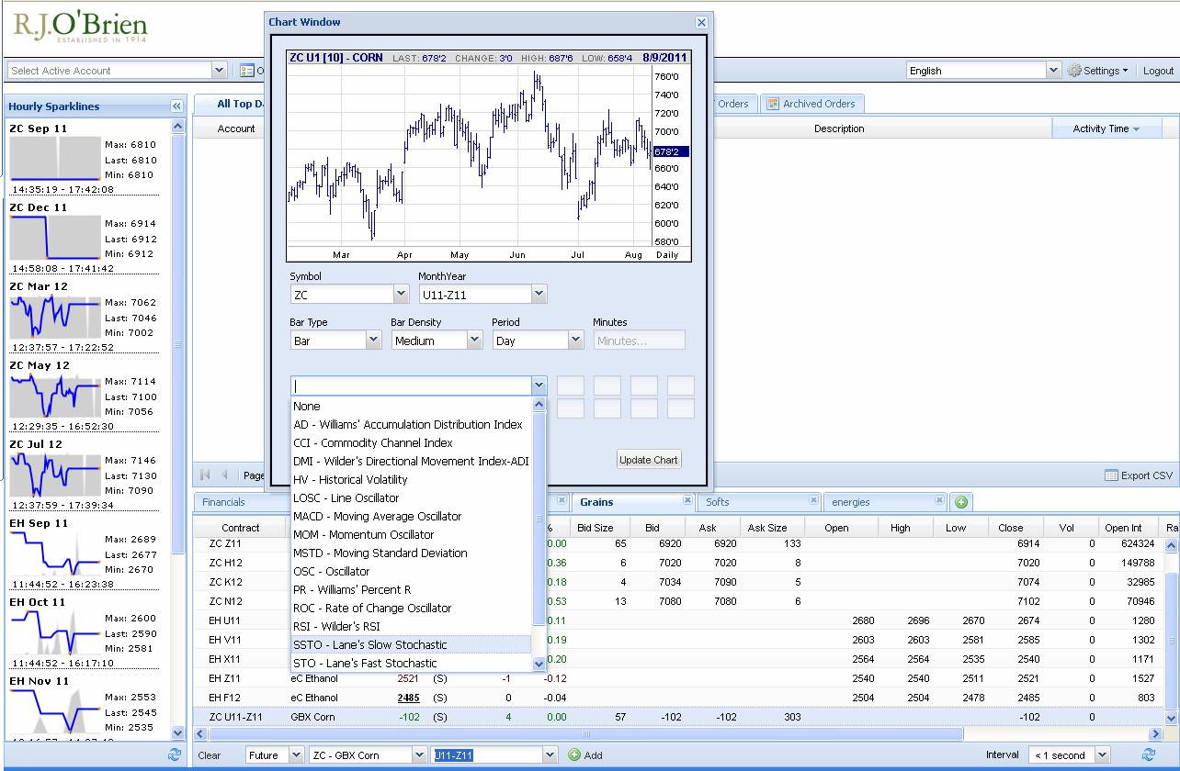Collapse the Hourly Sparklines panel
Image resolution: width=1180 pixels, height=771 pixels.
pos(176,106)
